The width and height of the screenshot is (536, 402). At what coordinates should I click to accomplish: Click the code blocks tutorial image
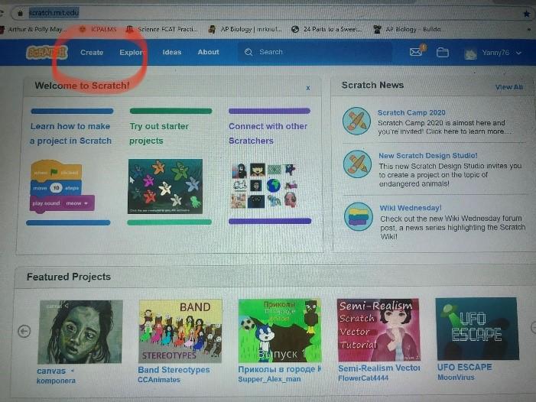point(62,186)
